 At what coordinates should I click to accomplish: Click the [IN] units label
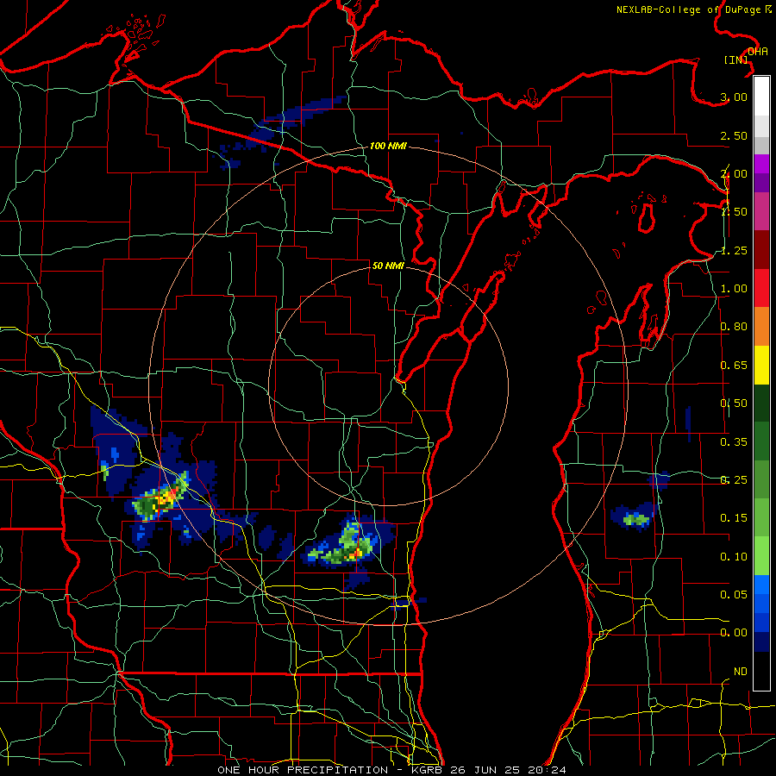point(736,59)
